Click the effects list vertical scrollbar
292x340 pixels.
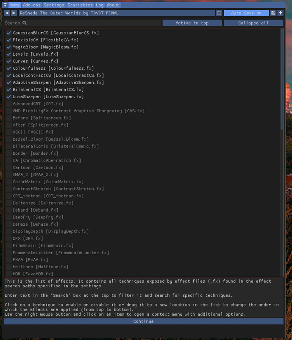[x=282, y=79]
